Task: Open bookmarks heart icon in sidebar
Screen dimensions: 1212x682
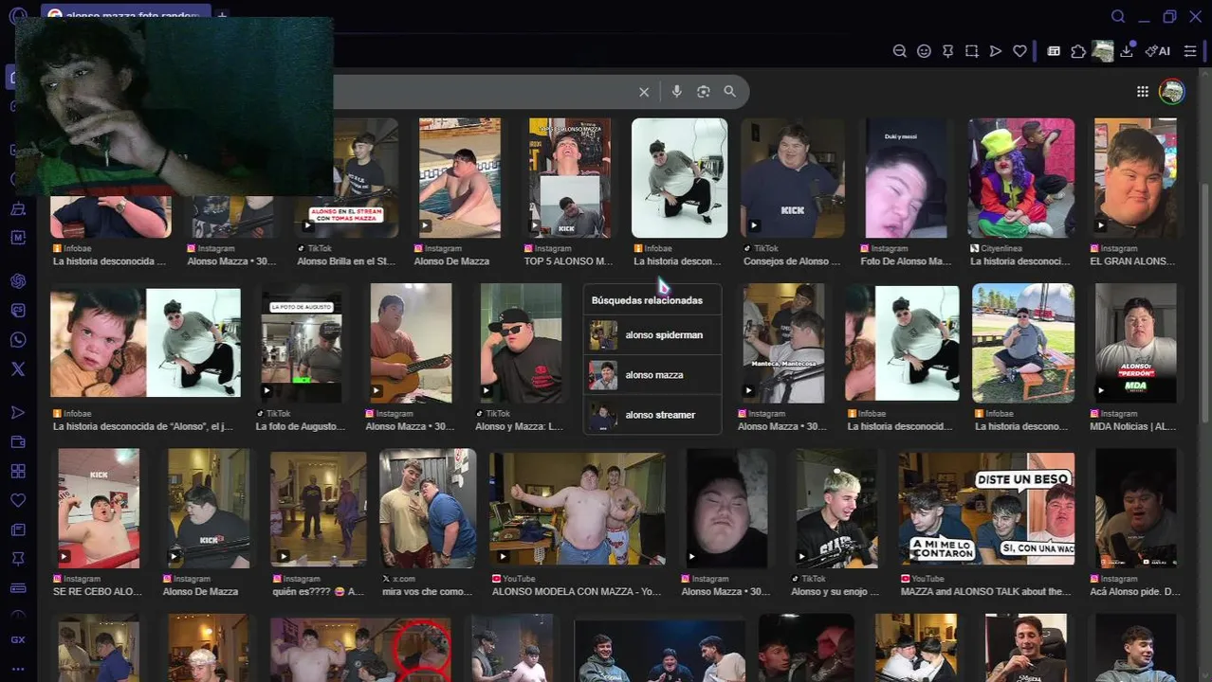Action: pos(17,500)
